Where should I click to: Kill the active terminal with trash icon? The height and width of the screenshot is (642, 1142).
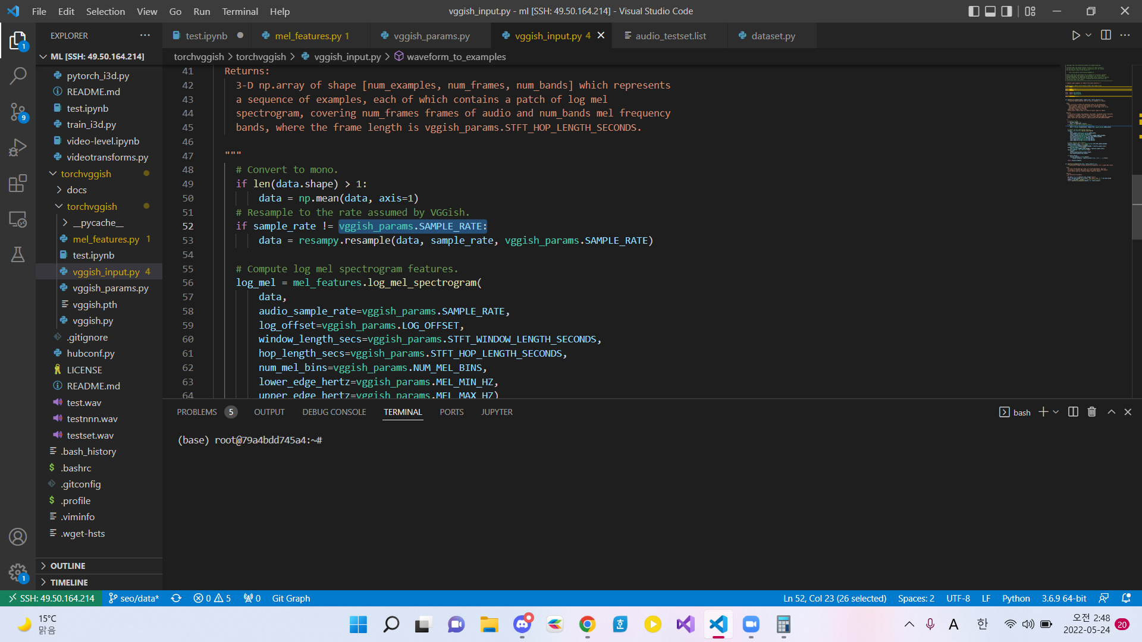click(x=1091, y=411)
